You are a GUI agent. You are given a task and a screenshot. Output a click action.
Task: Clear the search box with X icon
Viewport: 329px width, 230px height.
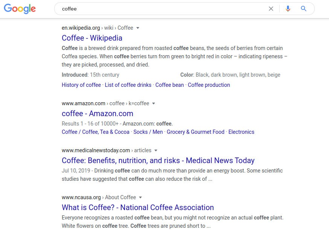[271, 9]
